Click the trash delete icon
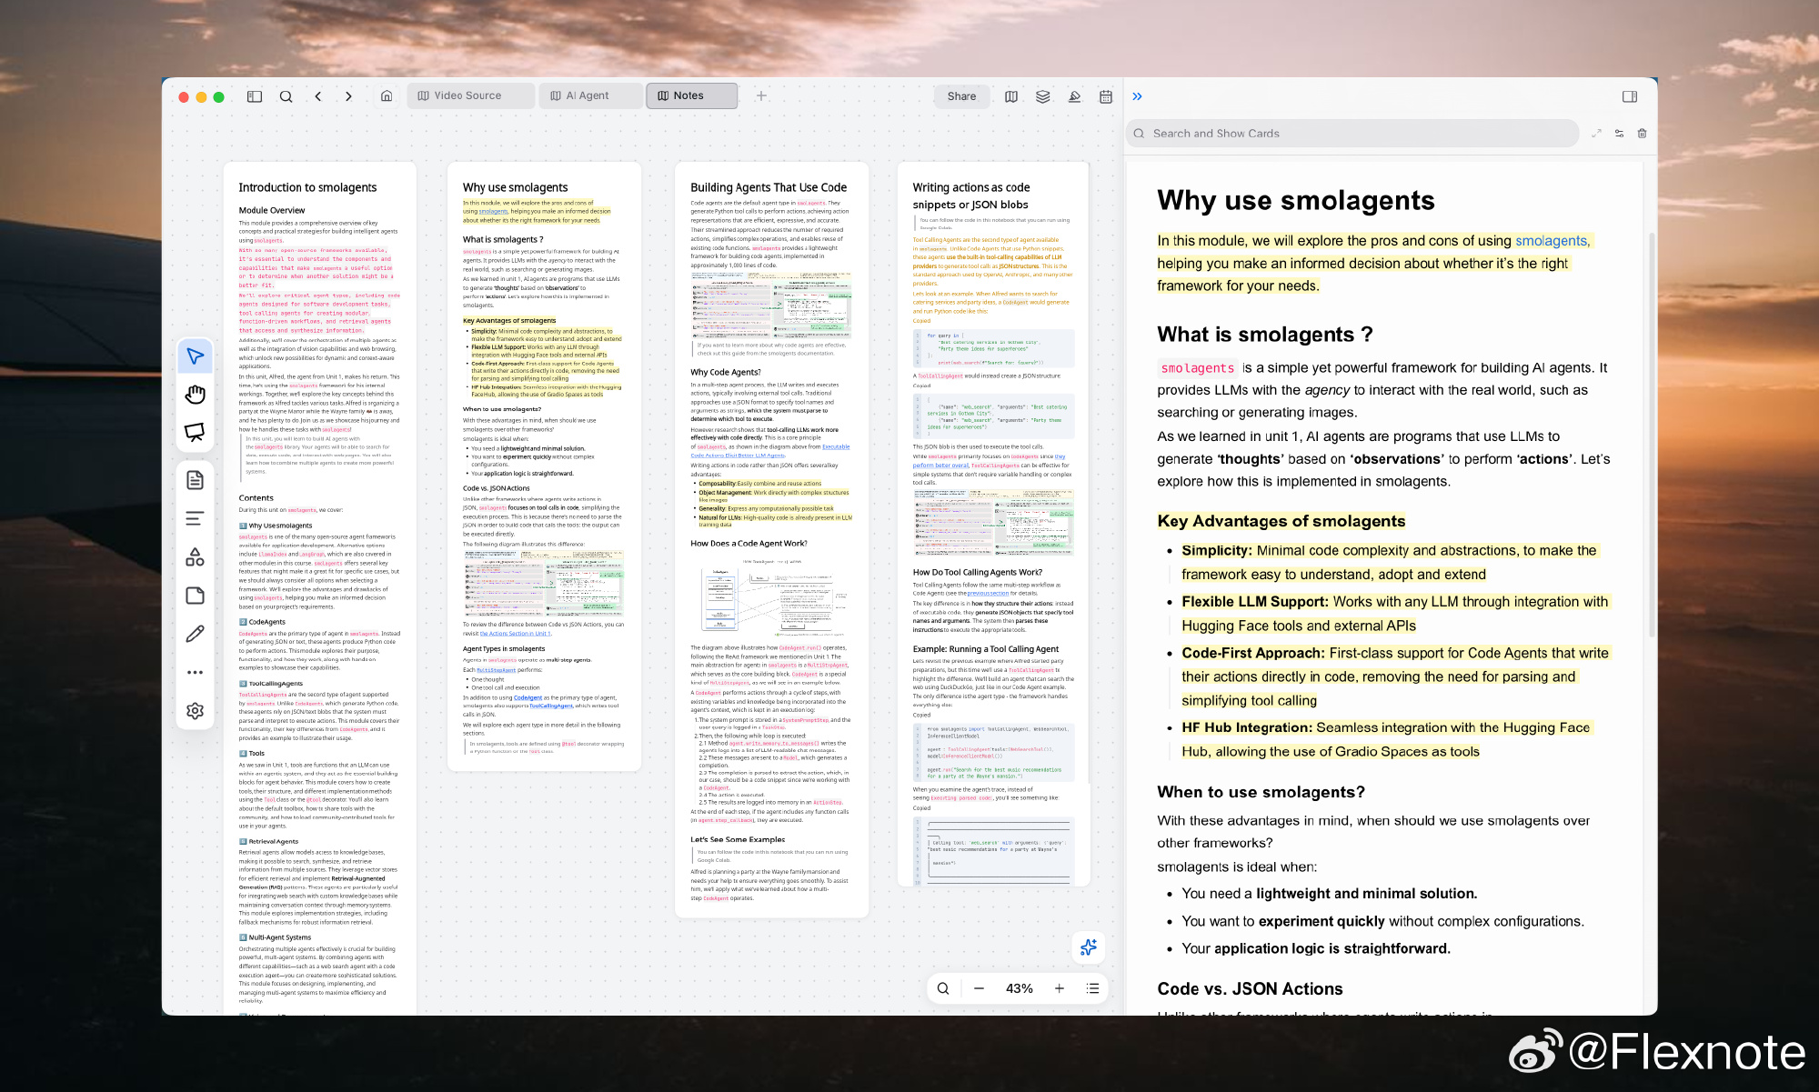Image resolution: width=1819 pixels, height=1092 pixels. tap(1642, 134)
